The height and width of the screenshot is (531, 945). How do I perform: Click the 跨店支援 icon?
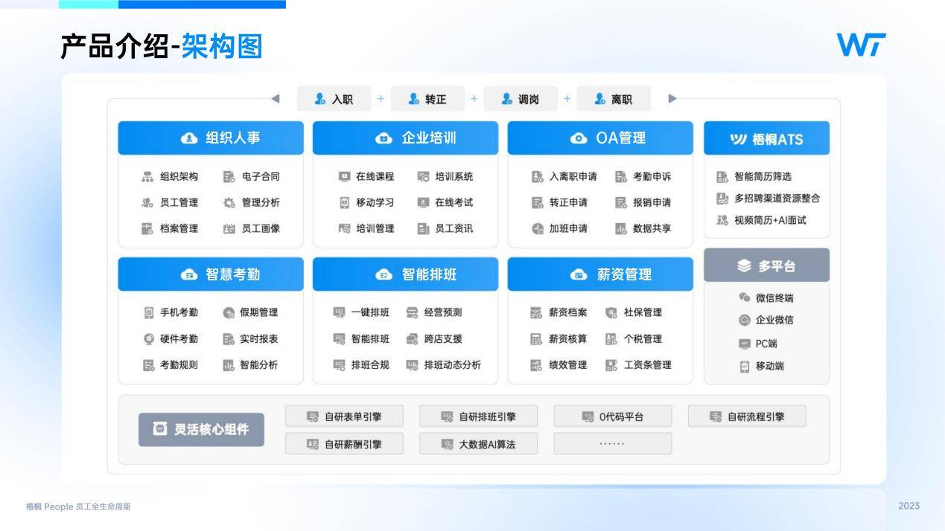(412, 339)
